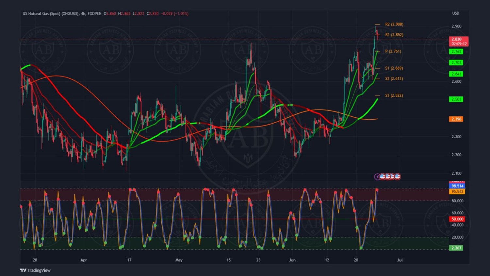The image size is (490, 276).
Task: Click the 12 date label on the time axis
Action: 327,260
